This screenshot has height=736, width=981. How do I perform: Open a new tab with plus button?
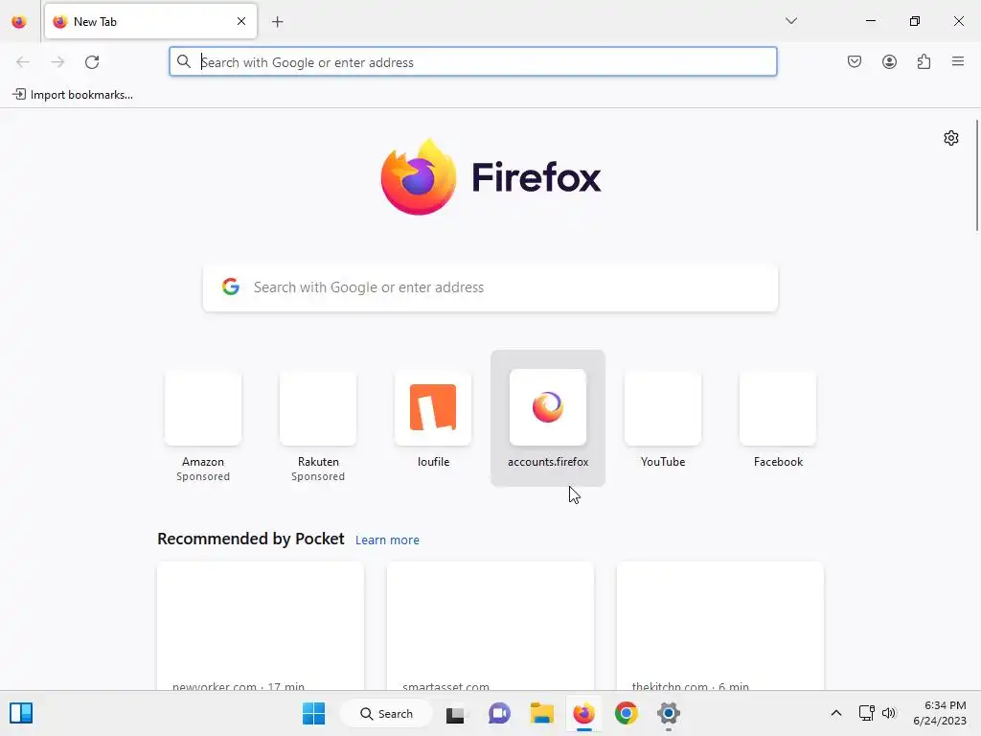point(277,22)
